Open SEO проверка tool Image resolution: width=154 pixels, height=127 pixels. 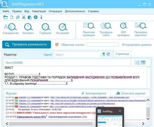[x=123, y=29]
